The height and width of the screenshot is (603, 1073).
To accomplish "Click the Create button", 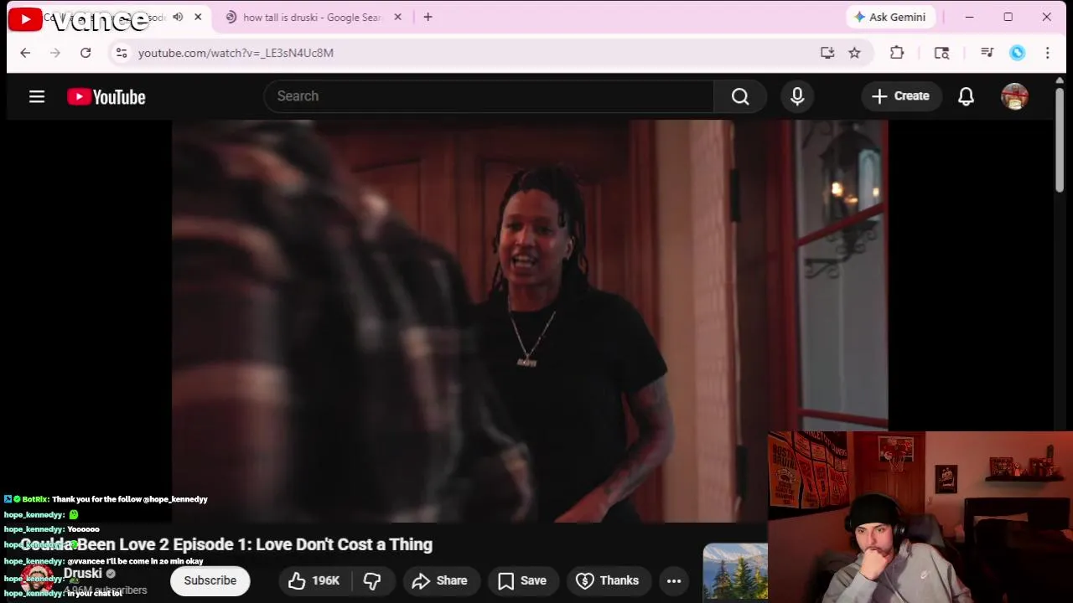I will click(x=900, y=96).
